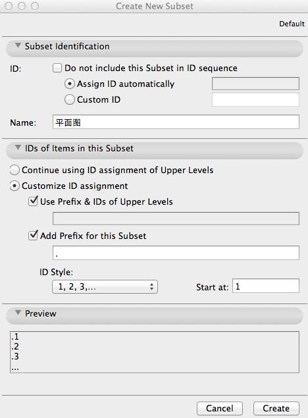Select the Custom ID radio button
This screenshot has width=308, height=418.
(x=69, y=99)
